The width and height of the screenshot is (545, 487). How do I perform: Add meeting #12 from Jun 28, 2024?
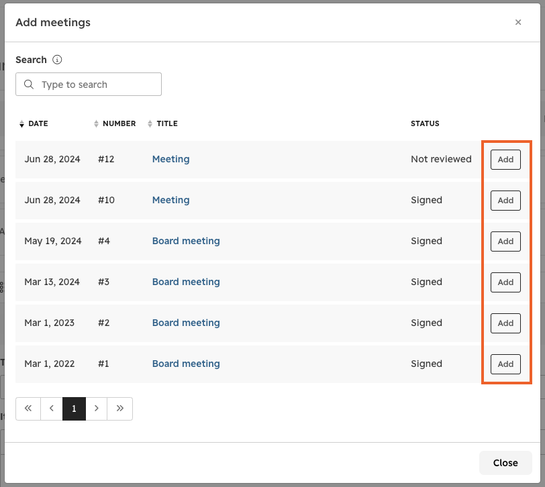click(x=505, y=160)
